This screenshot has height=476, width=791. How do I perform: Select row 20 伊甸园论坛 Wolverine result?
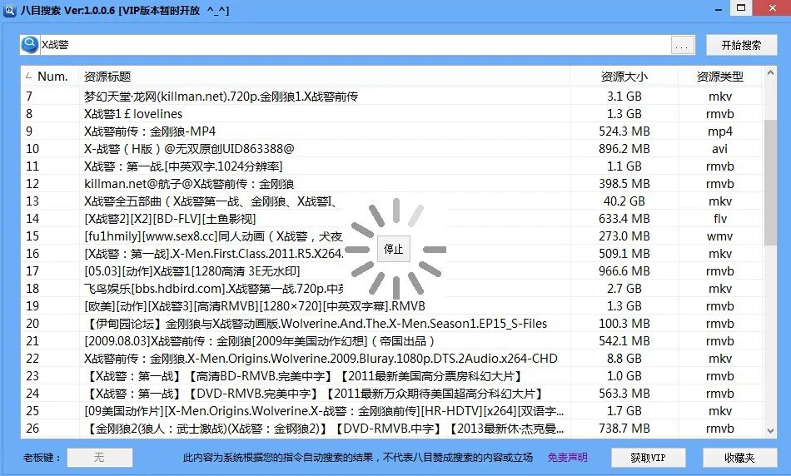coord(391,324)
